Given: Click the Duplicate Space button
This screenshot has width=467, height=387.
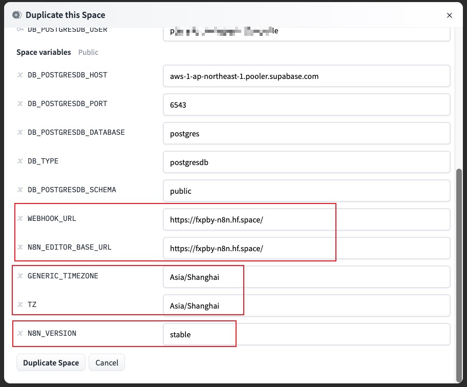Looking at the screenshot, I should tap(51, 362).
